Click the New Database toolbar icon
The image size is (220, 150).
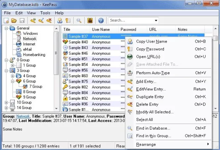[x=6, y=21]
